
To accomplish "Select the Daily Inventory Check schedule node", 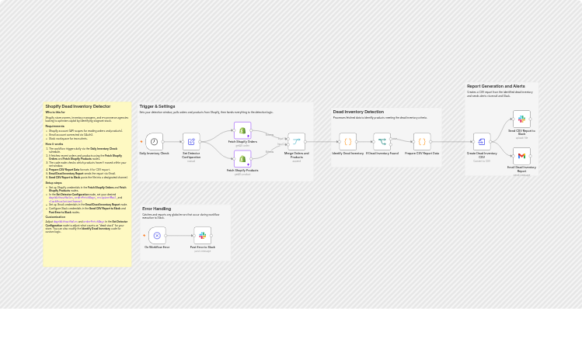I will [154, 141].
